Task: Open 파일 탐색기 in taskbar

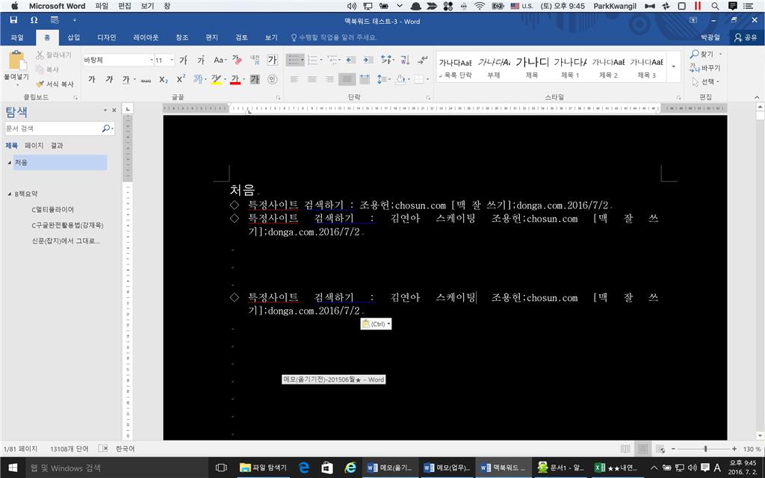Action: tap(263, 468)
